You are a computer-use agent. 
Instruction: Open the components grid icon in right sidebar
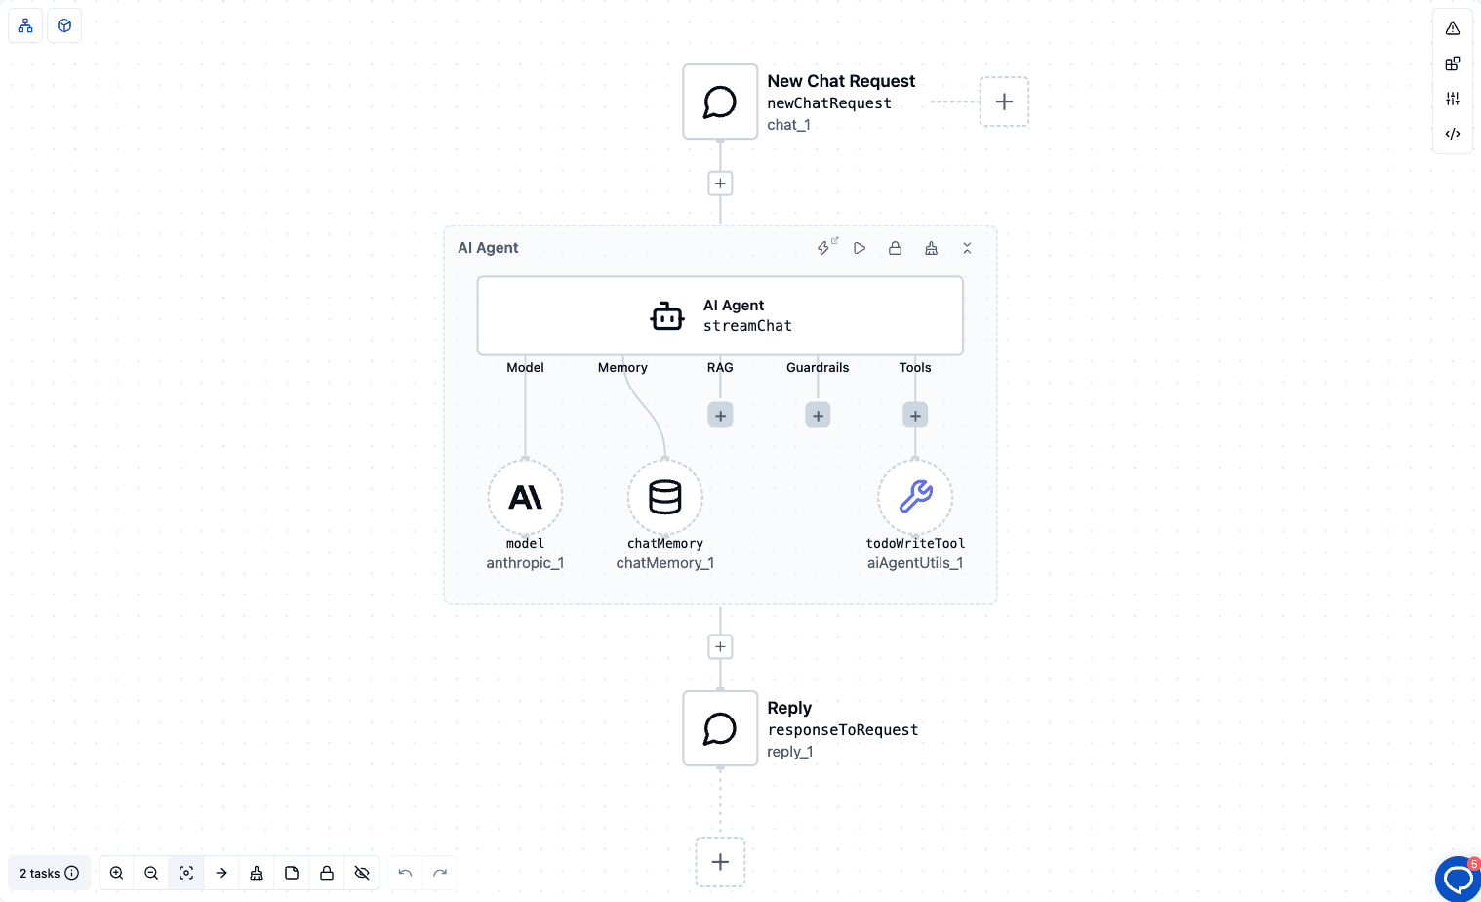tap(1453, 63)
